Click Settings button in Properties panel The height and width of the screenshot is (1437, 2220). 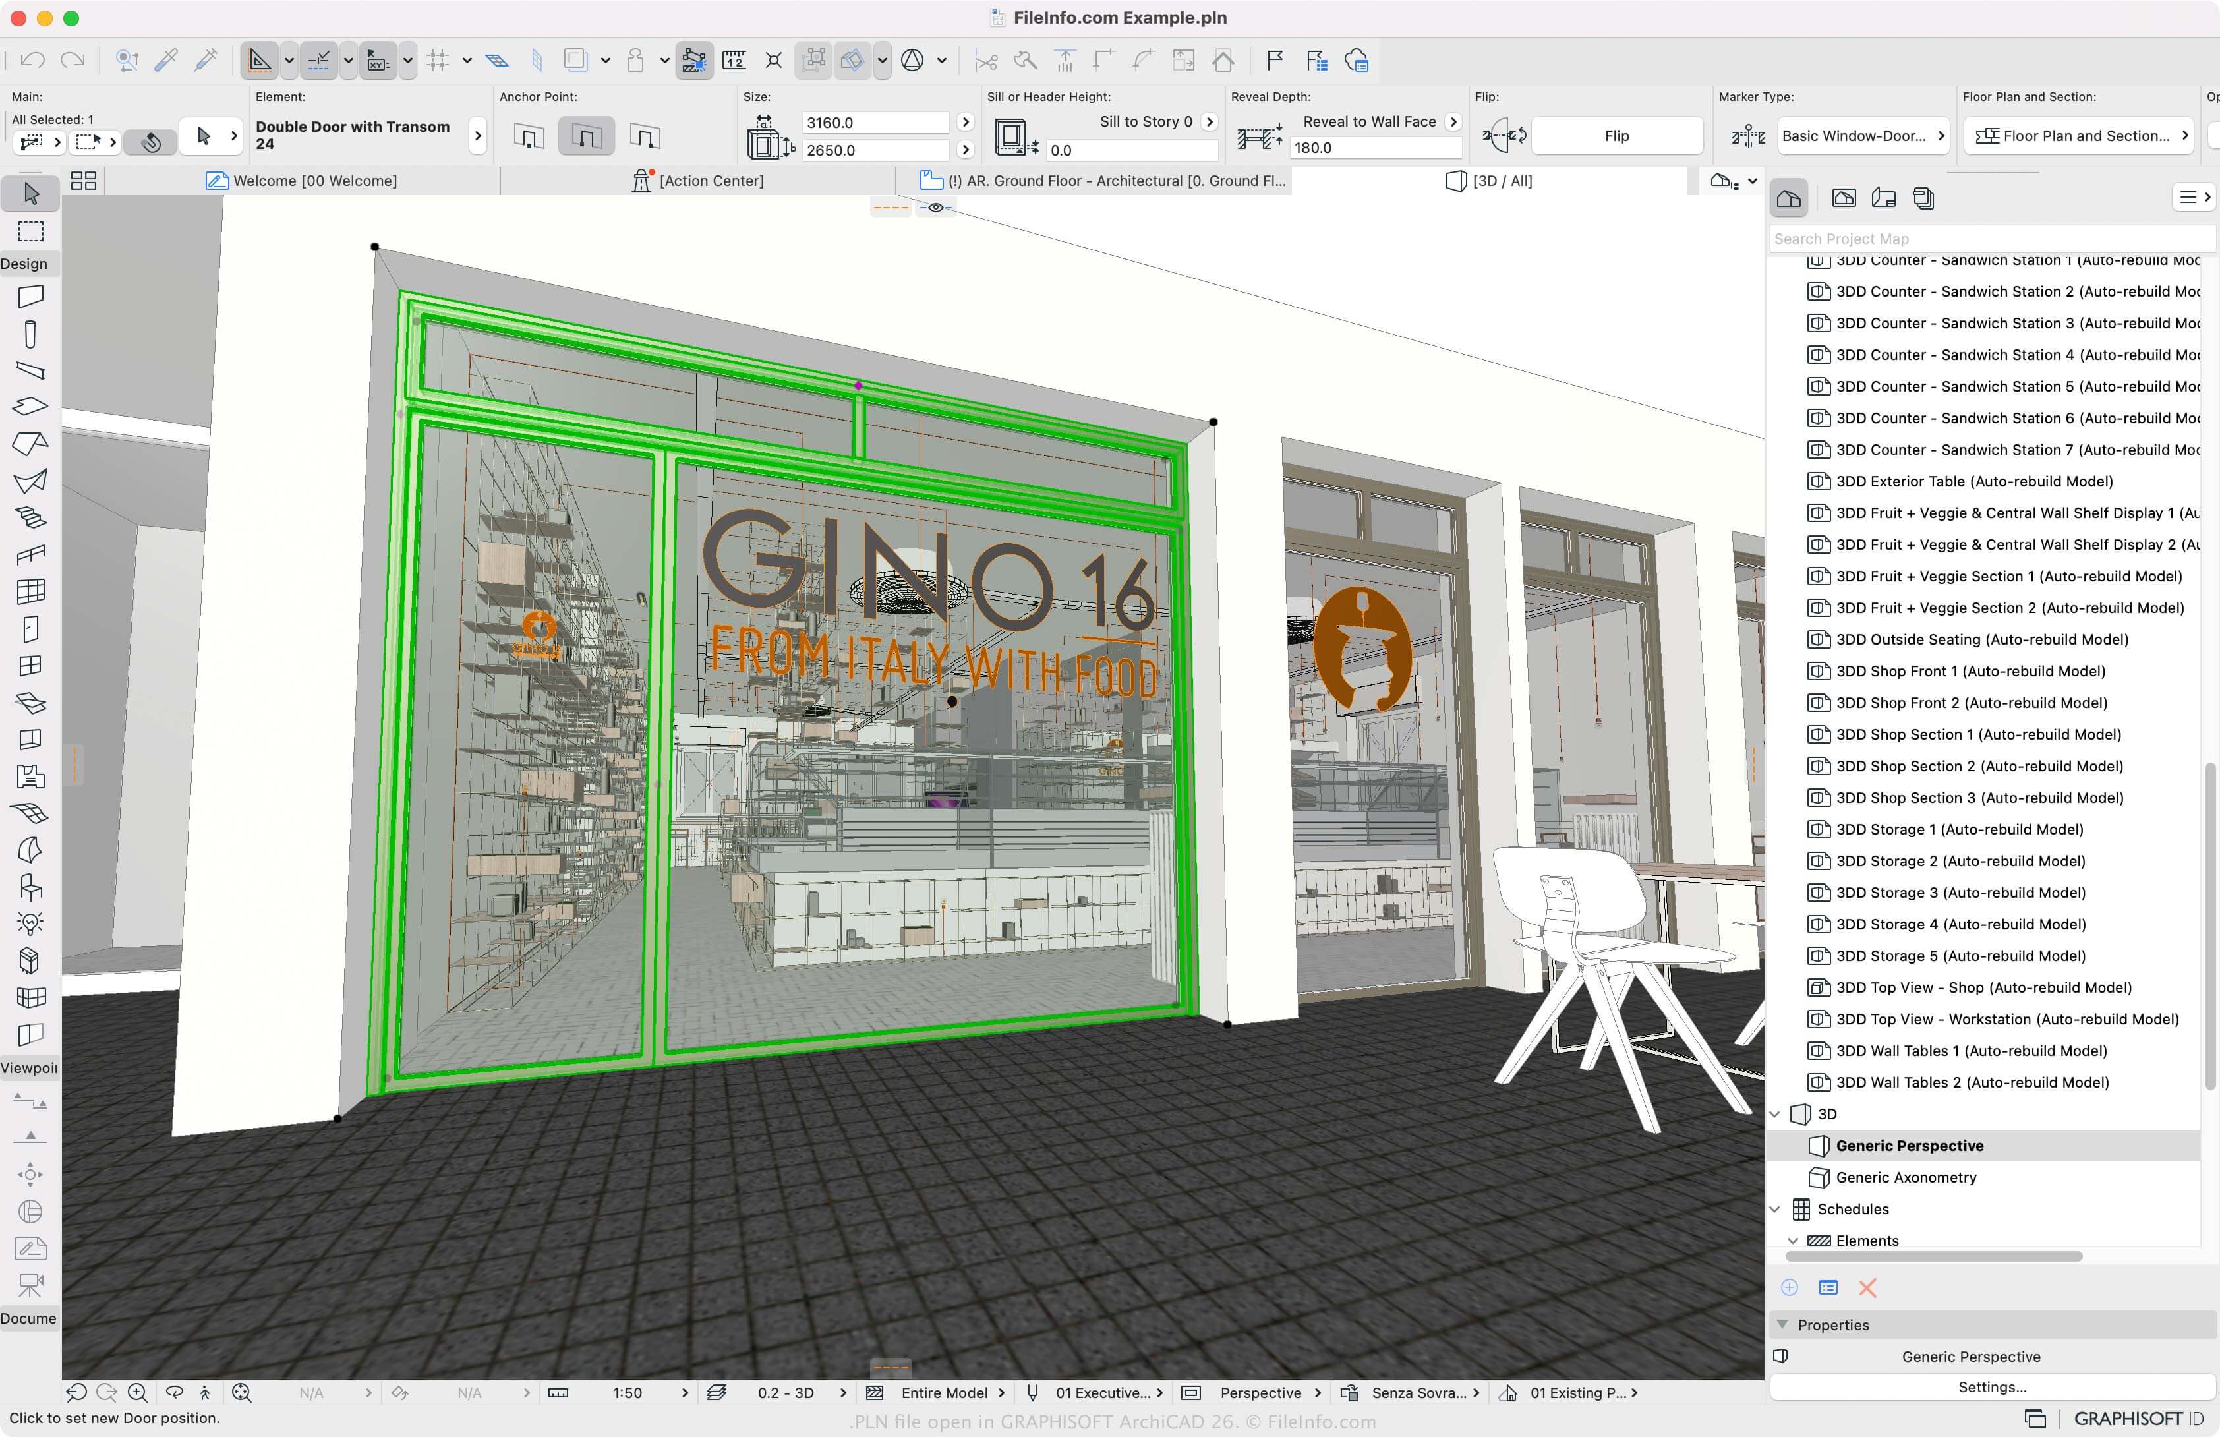click(x=1992, y=1387)
